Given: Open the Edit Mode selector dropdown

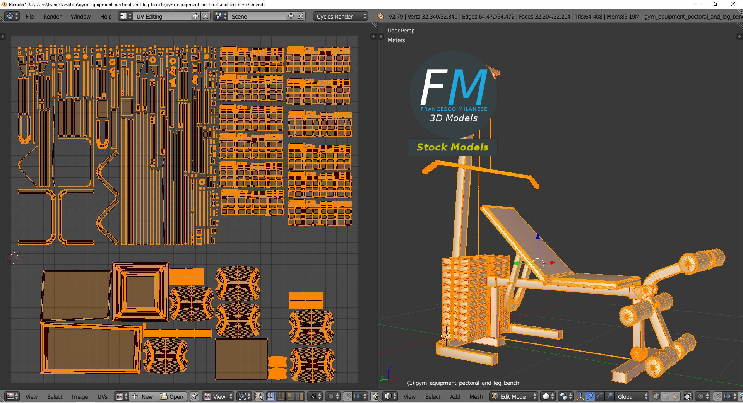Looking at the screenshot, I should 514,396.
